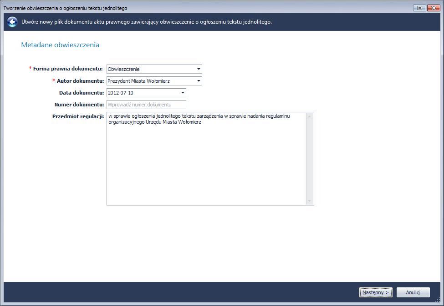Click the Numer dokumentu label
Image resolution: width=444 pixels, height=306 pixels.
79,105
